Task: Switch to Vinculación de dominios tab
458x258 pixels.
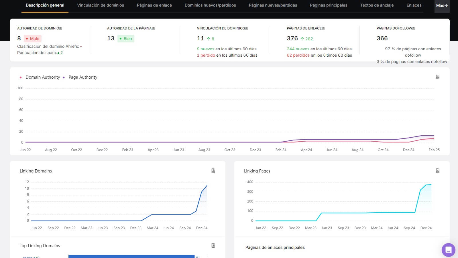Action: click(101, 5)
